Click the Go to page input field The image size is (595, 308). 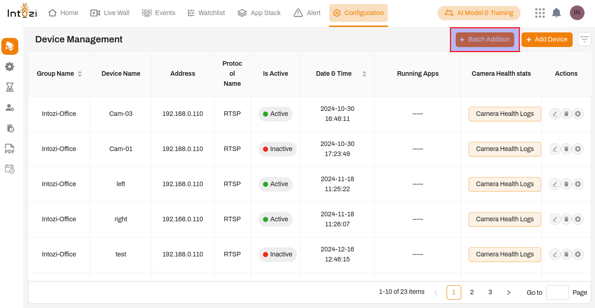[557, 292]
